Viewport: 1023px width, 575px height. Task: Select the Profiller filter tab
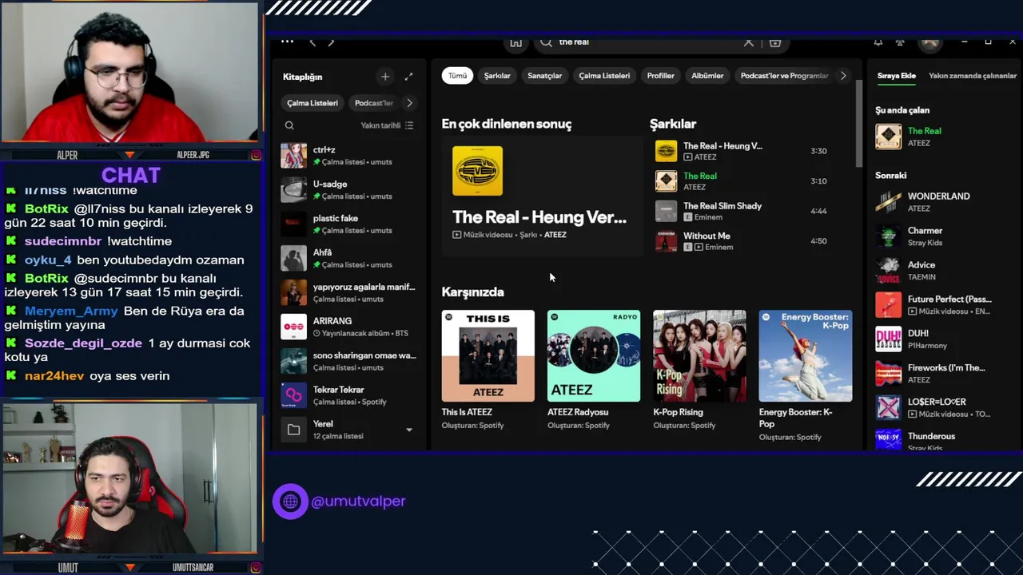[660, 76]
